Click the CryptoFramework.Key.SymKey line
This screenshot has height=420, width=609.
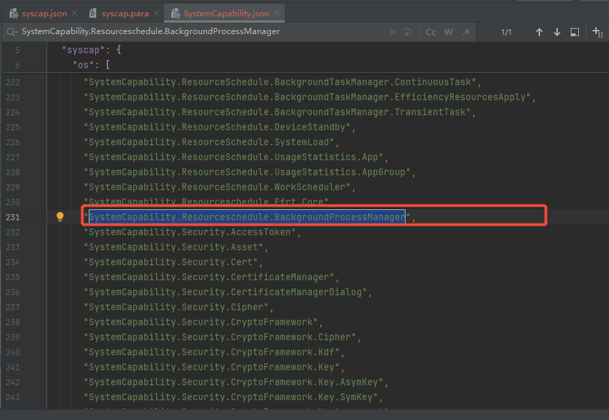[233, 397]
